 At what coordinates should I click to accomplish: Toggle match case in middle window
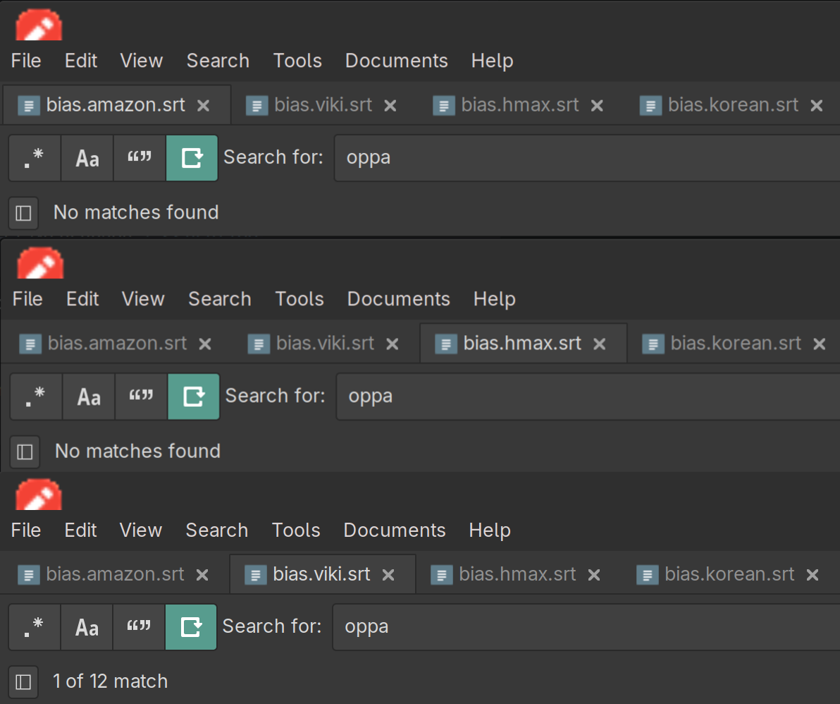(89, 396)
